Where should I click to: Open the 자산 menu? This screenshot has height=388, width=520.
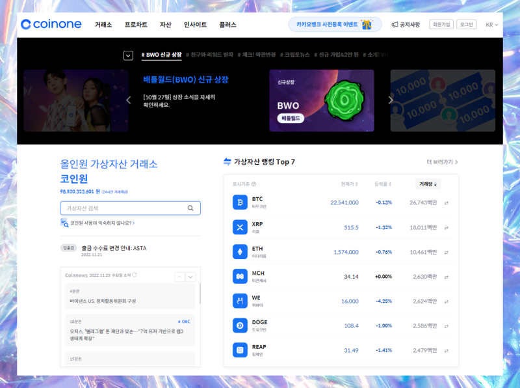point(166,25)
